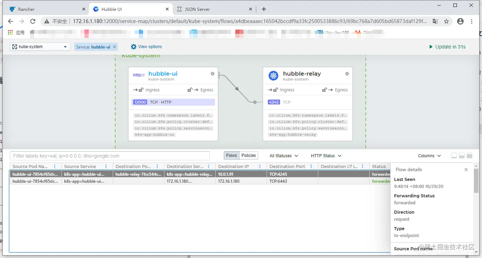This screenshot has width=482, height=258.
Task: Open hubble-relay card settings gear
Action: [x=347, y=74]
